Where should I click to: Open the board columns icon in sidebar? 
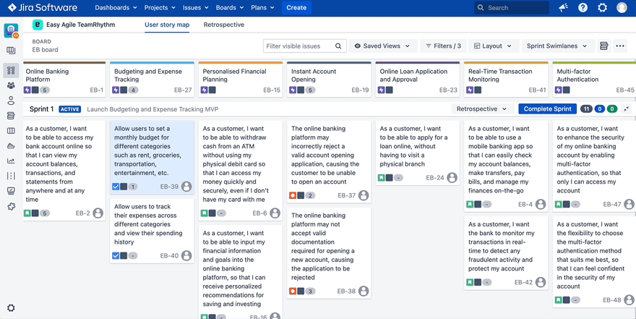pyautogui.click(x=11, y=131)
